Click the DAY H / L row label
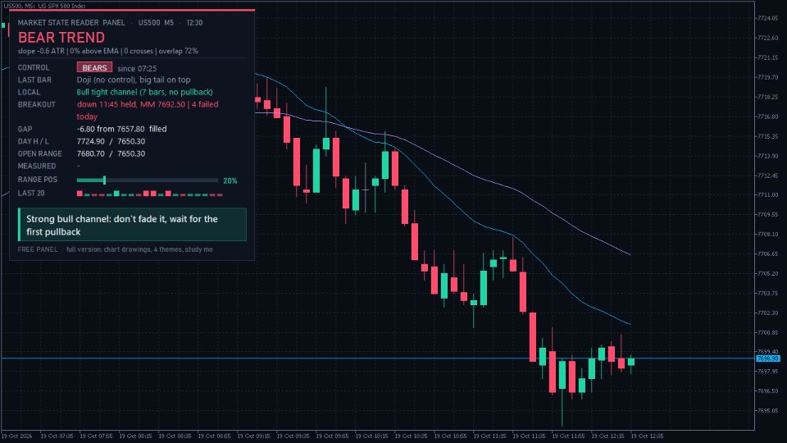The height and width of the screenshot is (443, 787). (33, 142)
